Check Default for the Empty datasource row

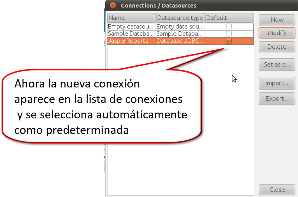coord(229,26)
